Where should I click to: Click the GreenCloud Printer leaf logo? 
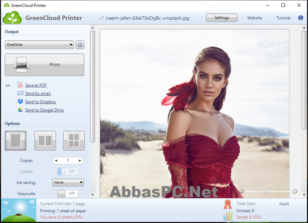[x=12, y=18]
